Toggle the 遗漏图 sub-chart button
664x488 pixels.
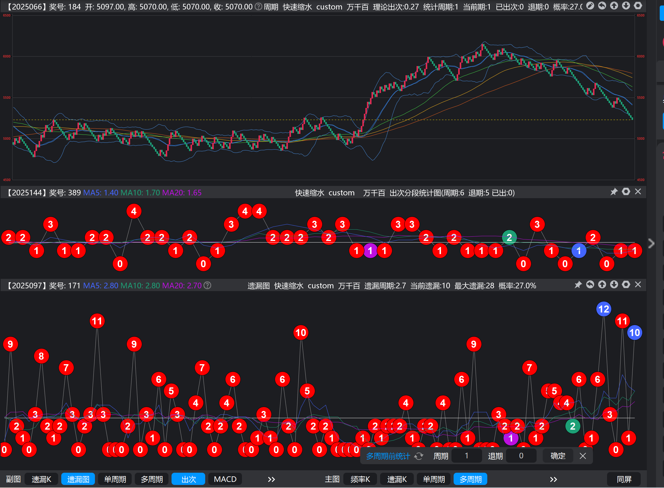pyautogui.click(x=78, y=479)
